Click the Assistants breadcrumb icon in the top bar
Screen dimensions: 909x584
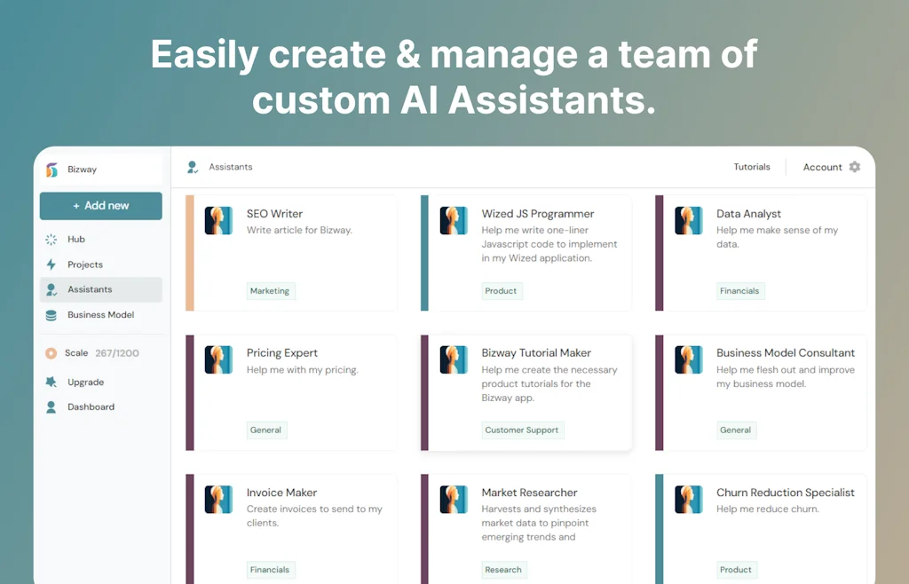point(192,166)
